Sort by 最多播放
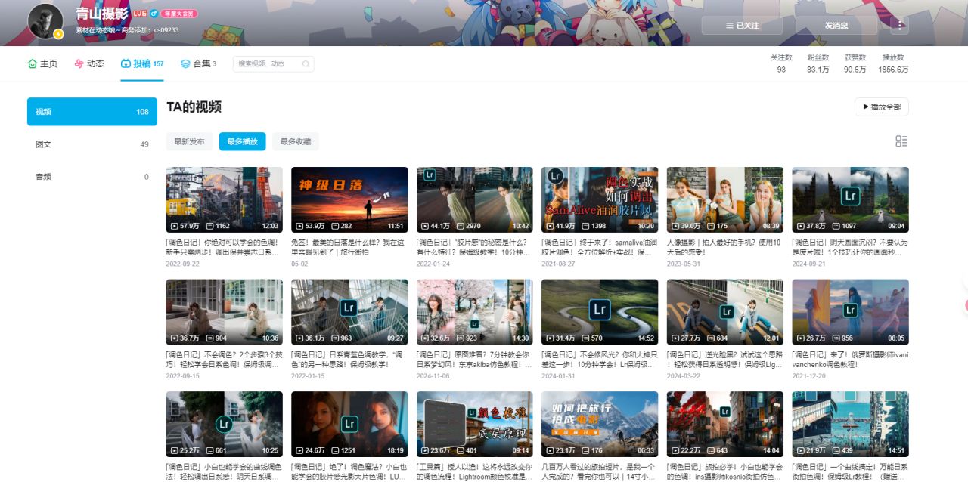This screenshot has height=482, width=968. coord(242,141)
